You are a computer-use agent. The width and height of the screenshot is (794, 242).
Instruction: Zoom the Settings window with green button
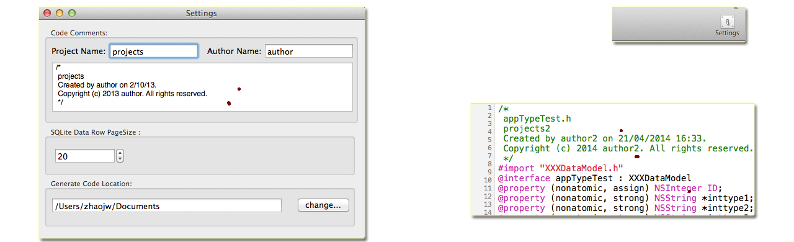(x=71, y=13)
